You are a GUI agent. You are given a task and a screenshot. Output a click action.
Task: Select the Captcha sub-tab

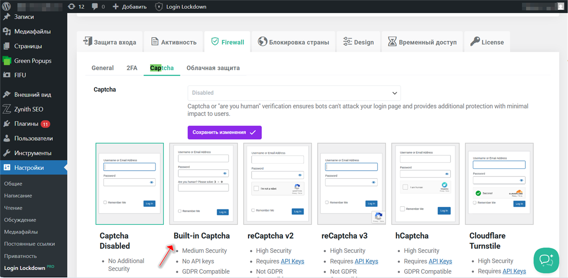pyautogui.click(x=162, y=68)
